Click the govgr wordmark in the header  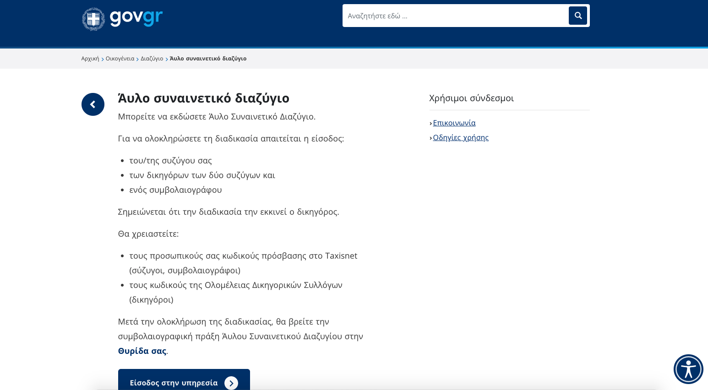pyautogui.click(x=136, y=17)
